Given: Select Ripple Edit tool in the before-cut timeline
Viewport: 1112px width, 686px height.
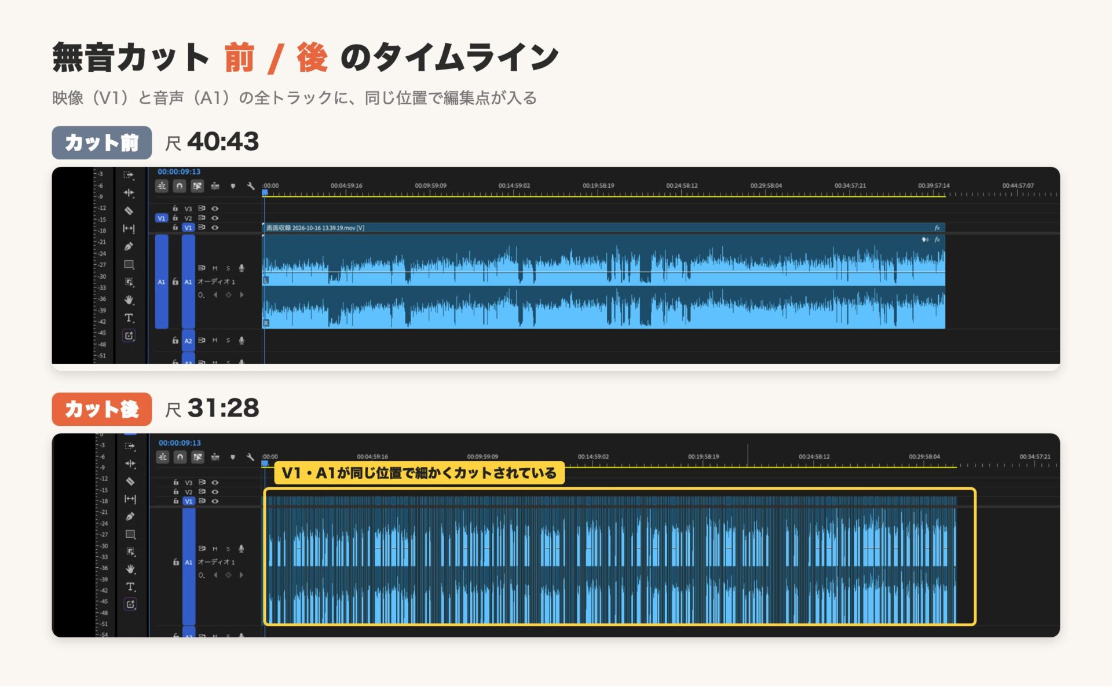Looking at the screenshot, I should point(129,193).
